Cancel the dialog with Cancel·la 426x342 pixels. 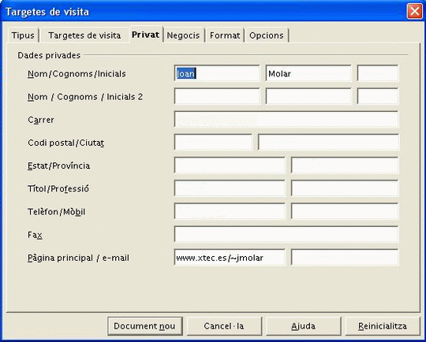(224, 326)
